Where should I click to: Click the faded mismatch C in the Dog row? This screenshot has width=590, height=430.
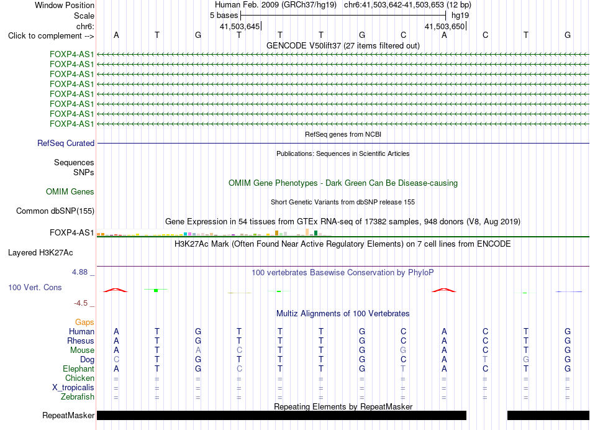pos(116,360)
